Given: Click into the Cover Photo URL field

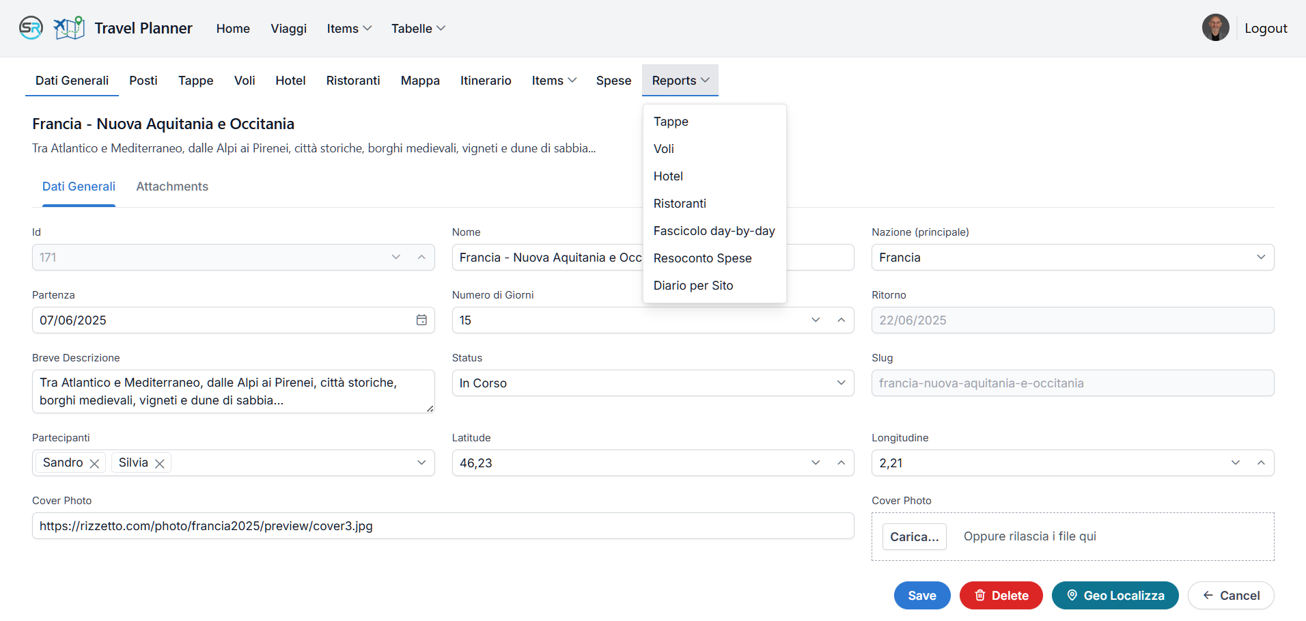Looking at the screenshot, I should (x=443, y=526).
